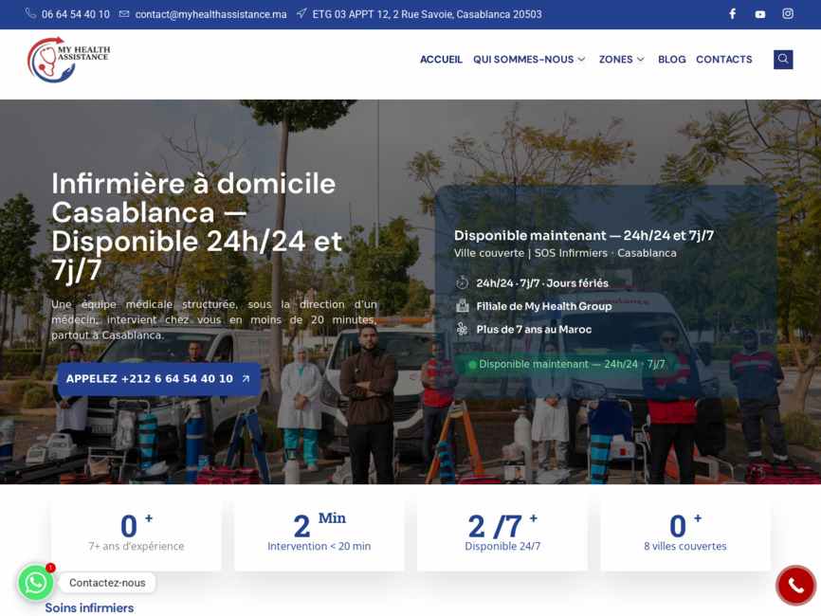
Task: Click contact@myhealthassistance.ma email link
Action: coord(210,14)
